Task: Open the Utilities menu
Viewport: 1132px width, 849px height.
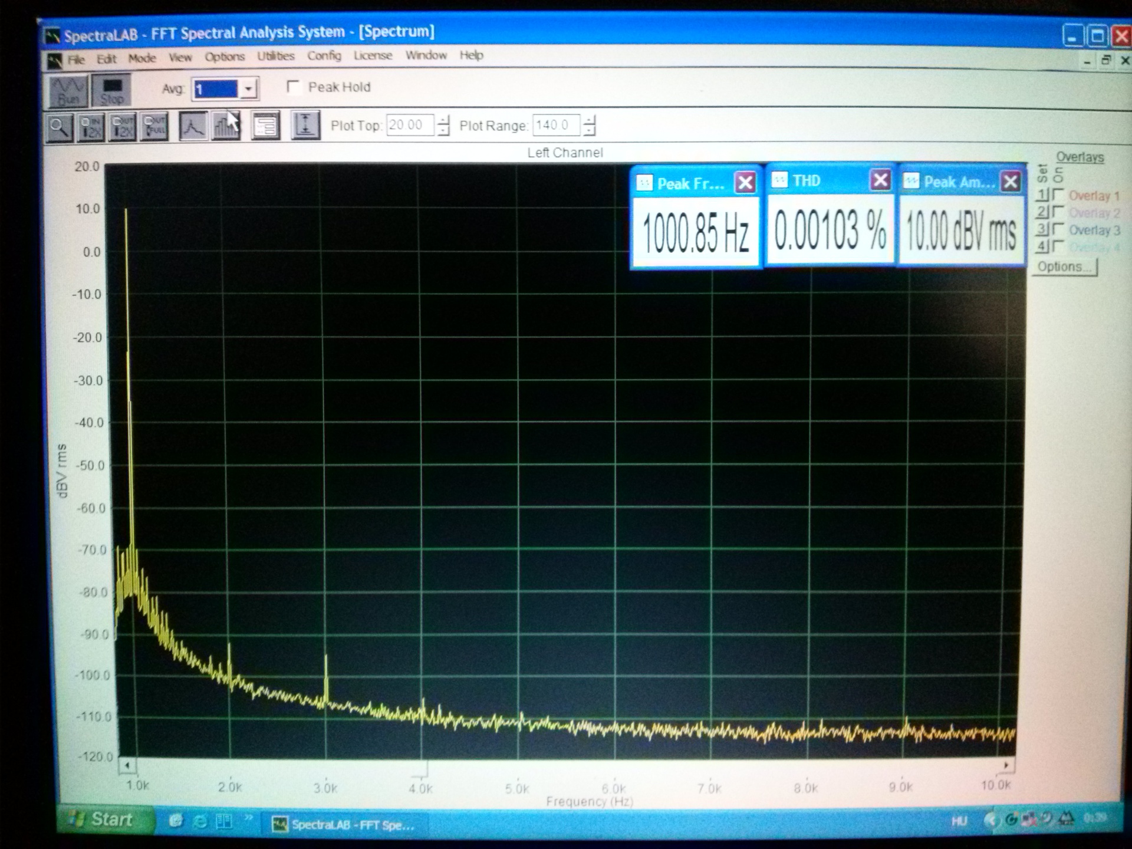Action: click(275, 56)
